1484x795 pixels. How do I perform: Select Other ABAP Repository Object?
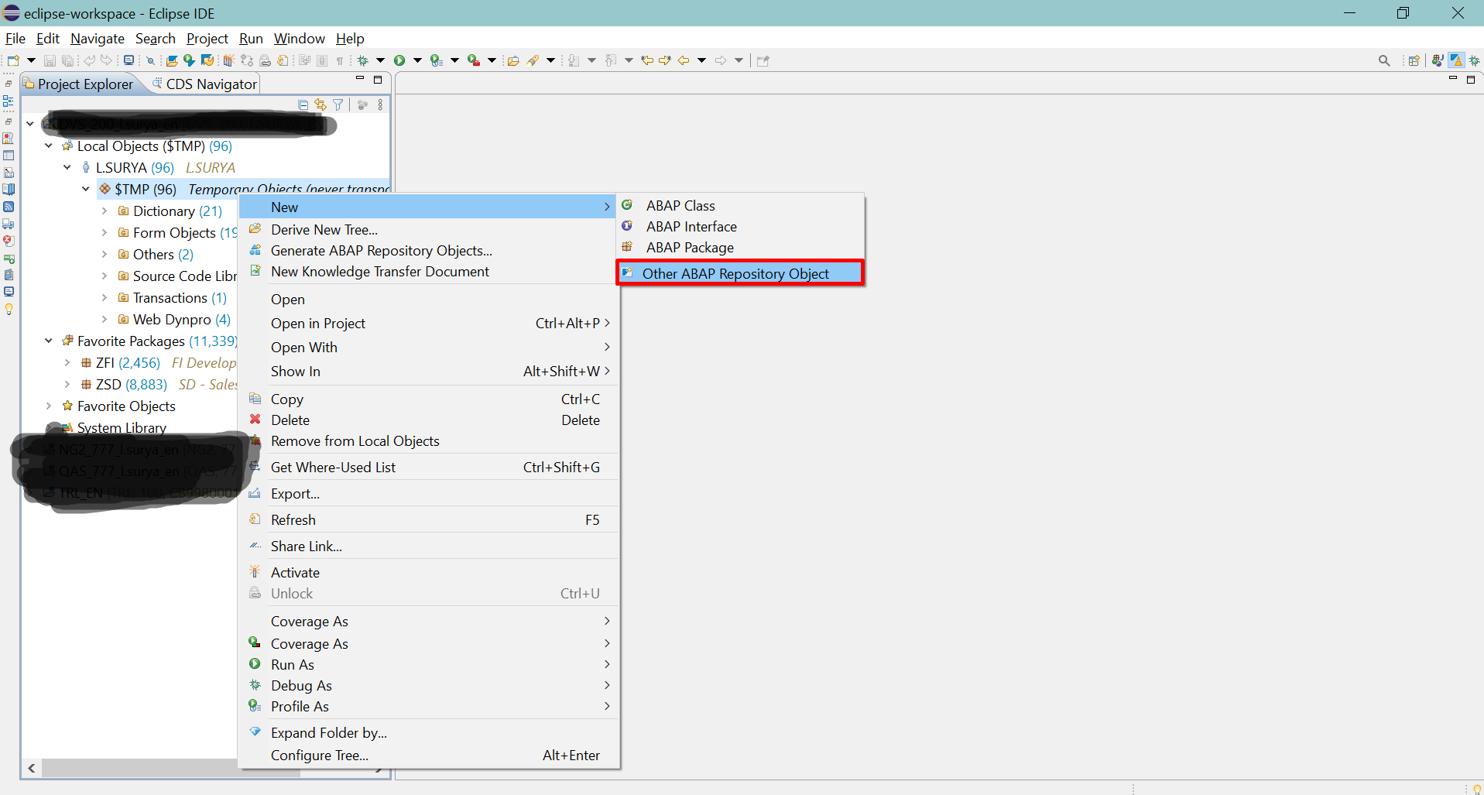click(735, 273)
